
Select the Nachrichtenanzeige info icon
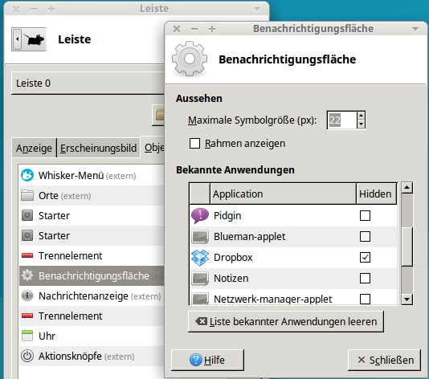[x=27, y=295]
